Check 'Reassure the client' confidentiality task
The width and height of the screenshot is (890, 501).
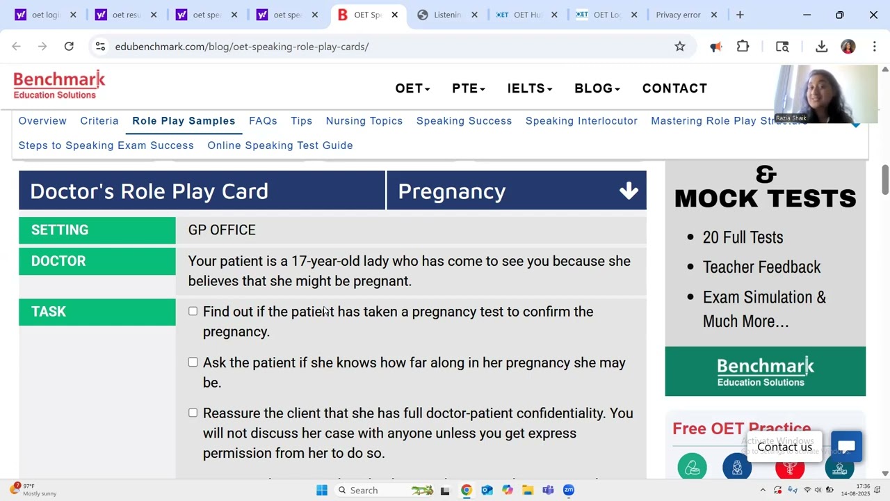[193, 413]
